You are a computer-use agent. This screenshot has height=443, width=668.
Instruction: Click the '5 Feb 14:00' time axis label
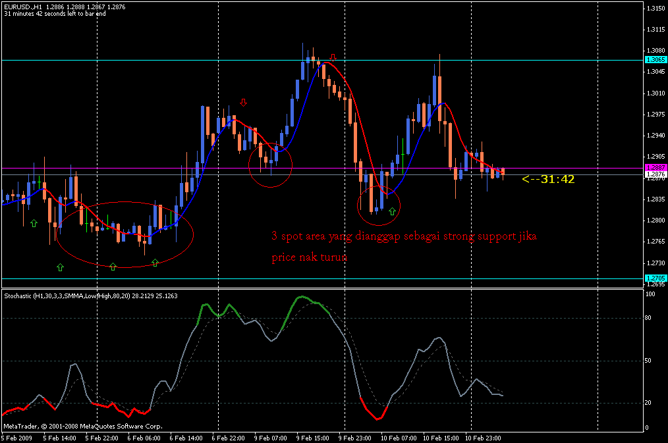click(x=59, y=438)
